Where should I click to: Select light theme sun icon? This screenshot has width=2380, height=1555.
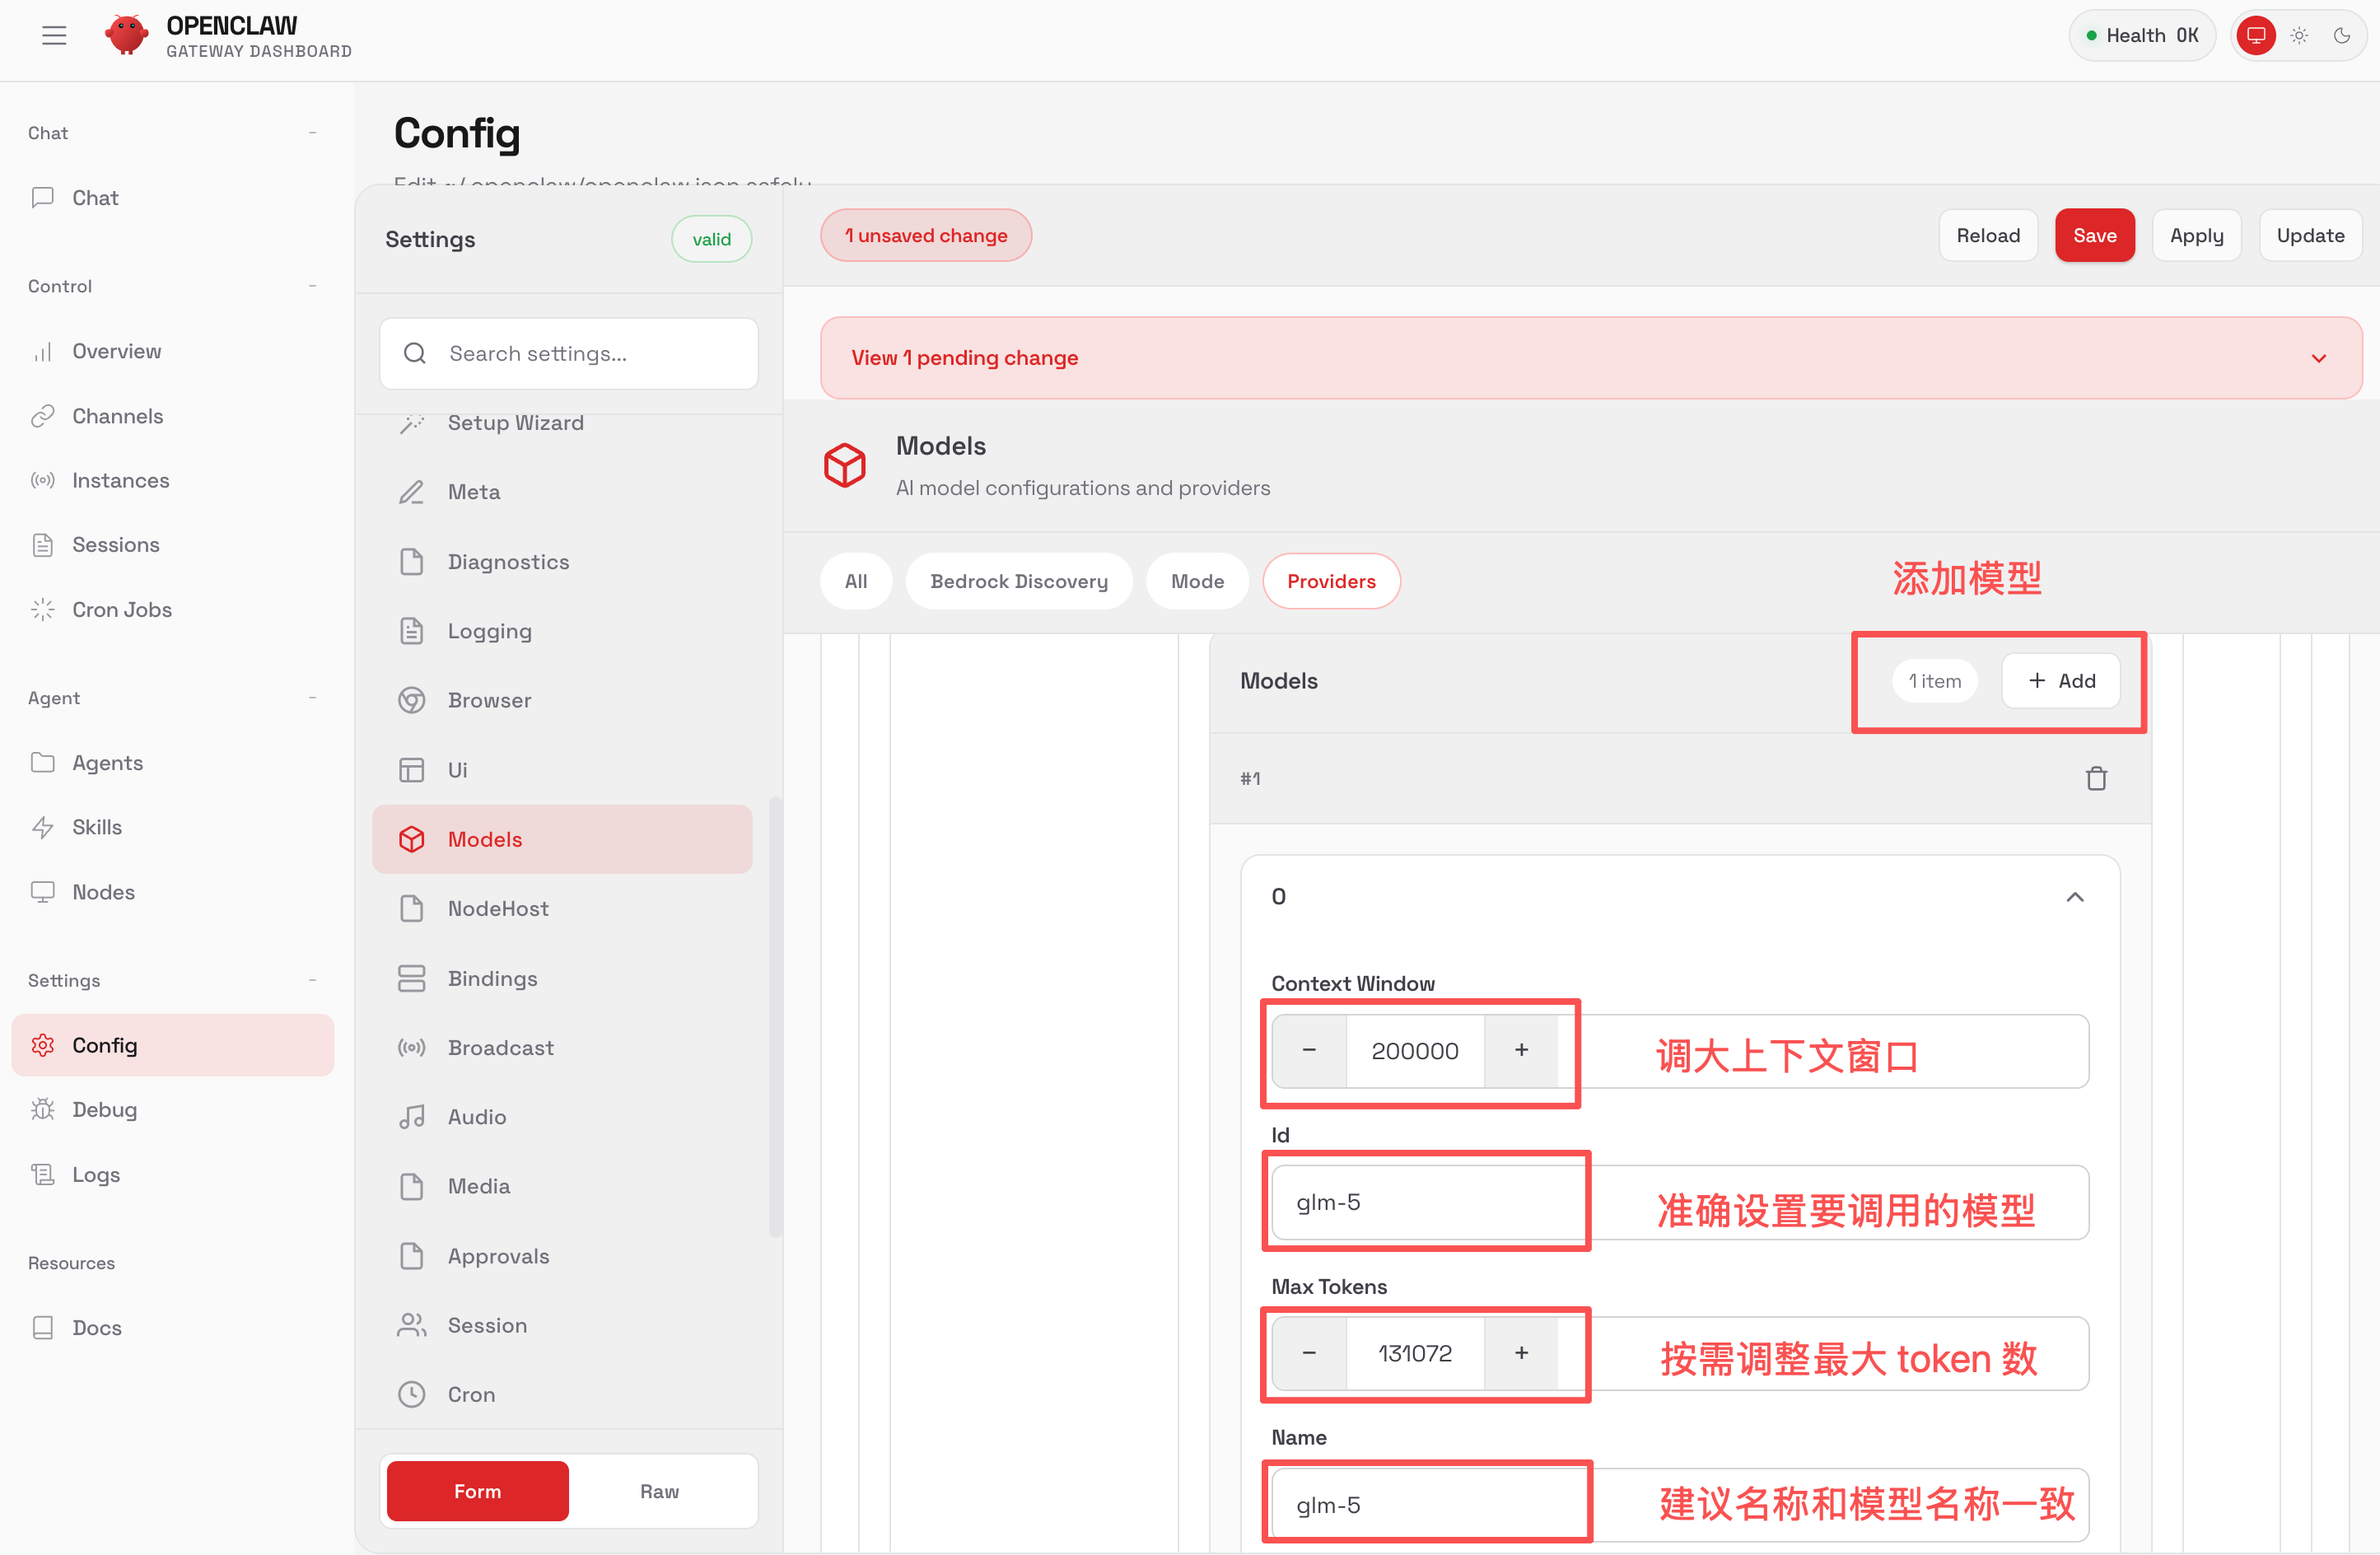(2299, 36)
